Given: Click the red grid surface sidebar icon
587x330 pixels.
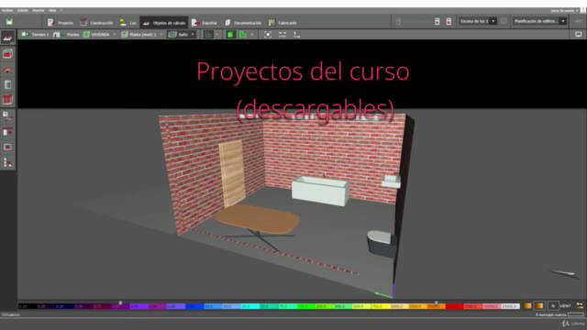Looking at the screenshot, I should click(8, 100).
